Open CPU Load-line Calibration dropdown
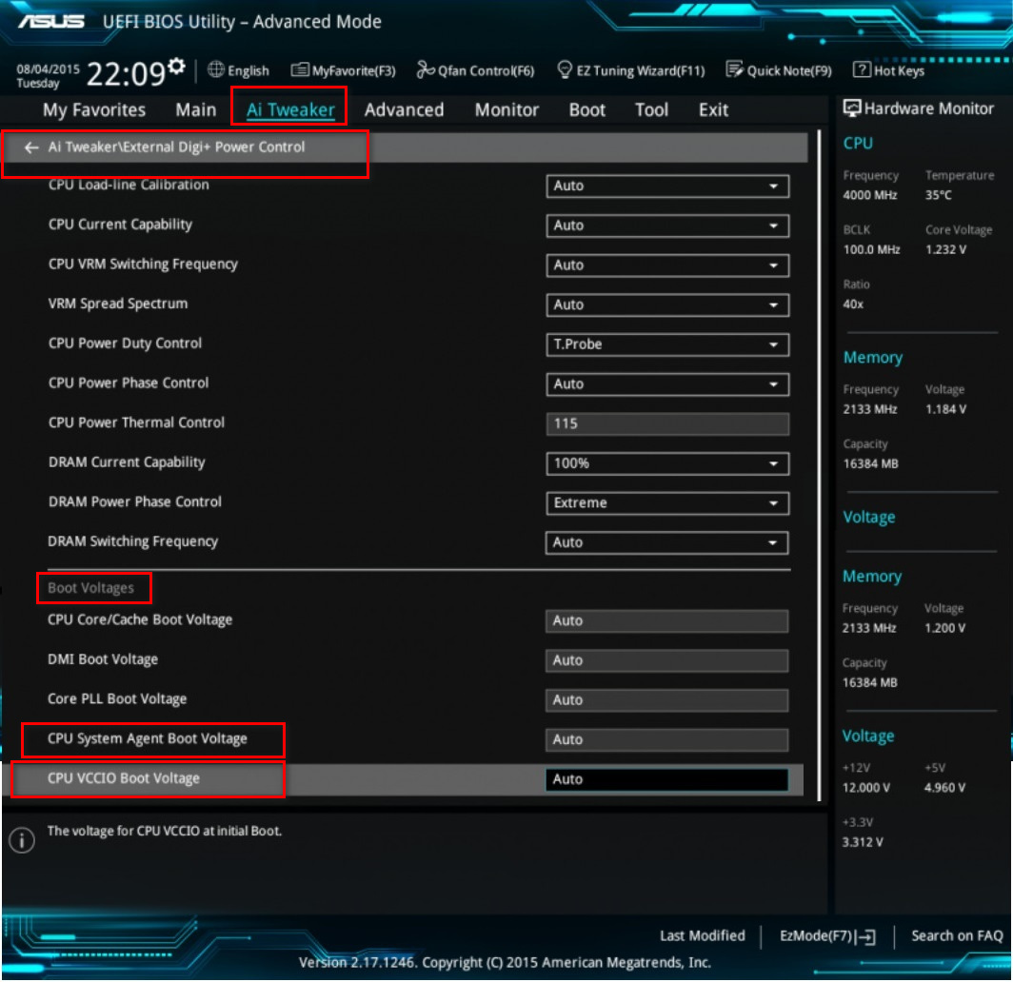Screen dimensions: 1013x982 click(666, 187)
